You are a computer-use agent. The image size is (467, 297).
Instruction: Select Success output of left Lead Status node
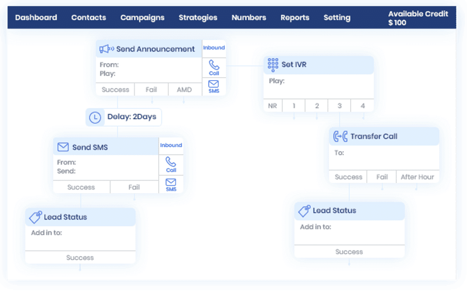(x=80, y=258)
